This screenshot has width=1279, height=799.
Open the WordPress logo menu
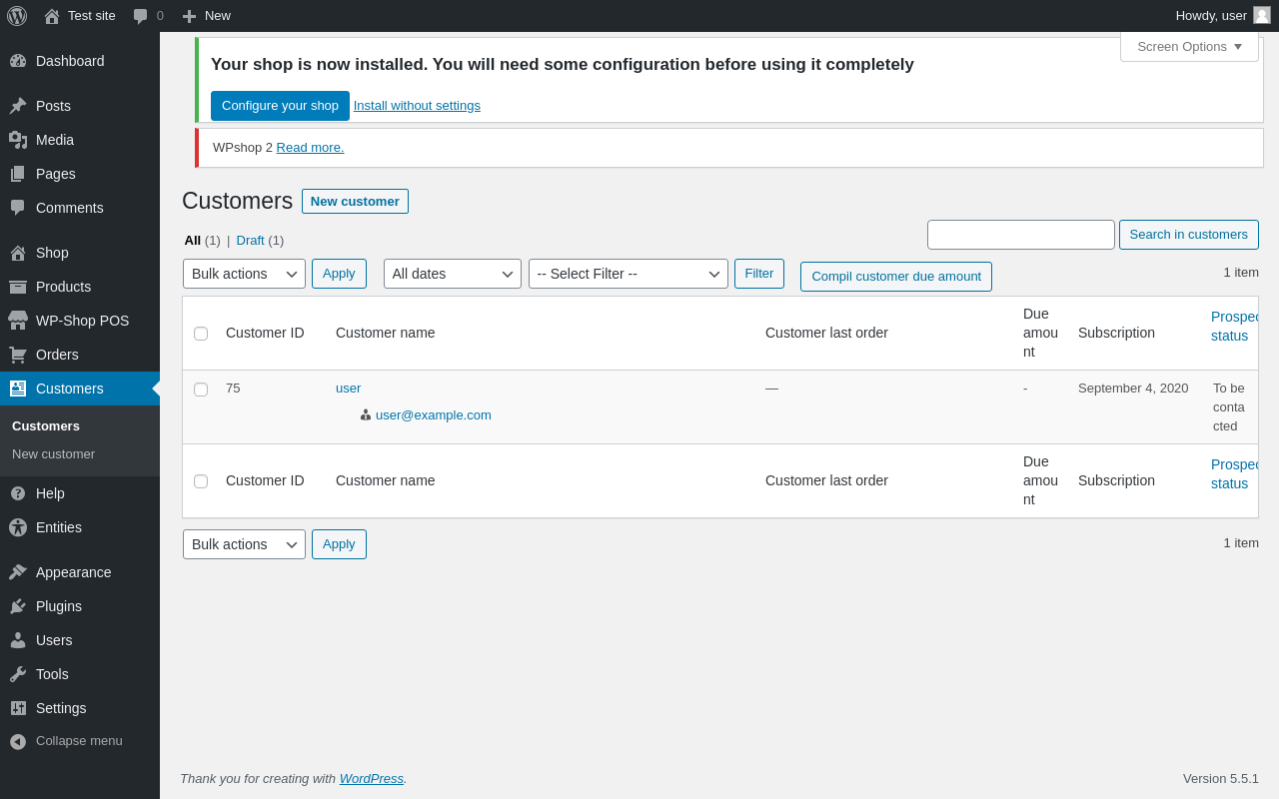tap(17, 16)
